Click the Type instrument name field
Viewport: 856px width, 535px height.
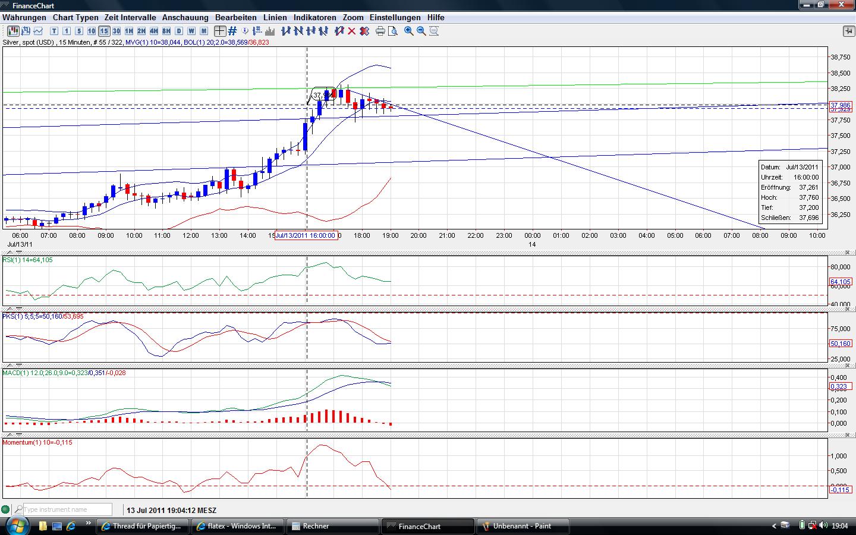point(67,509)
